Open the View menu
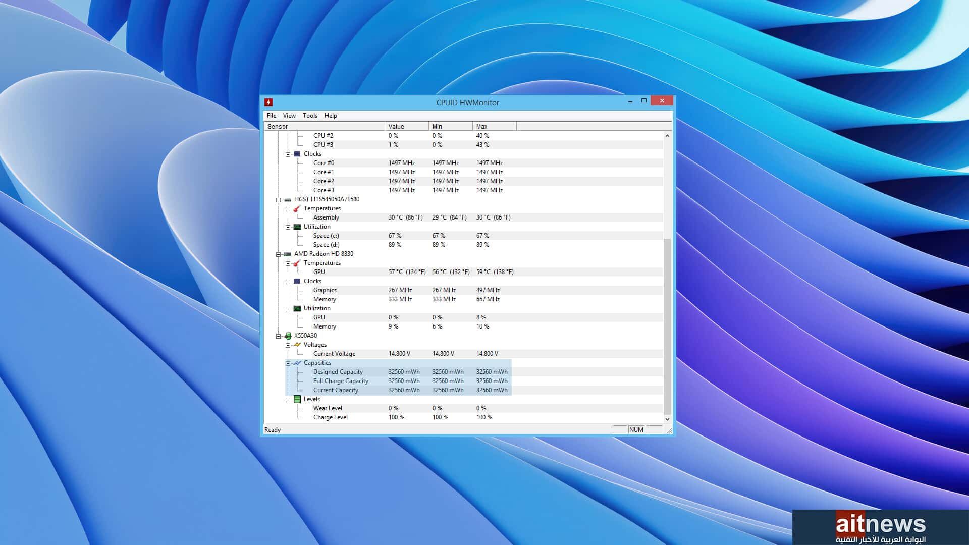This screenshot has height=545, width=969. click(x=289, y=116)
